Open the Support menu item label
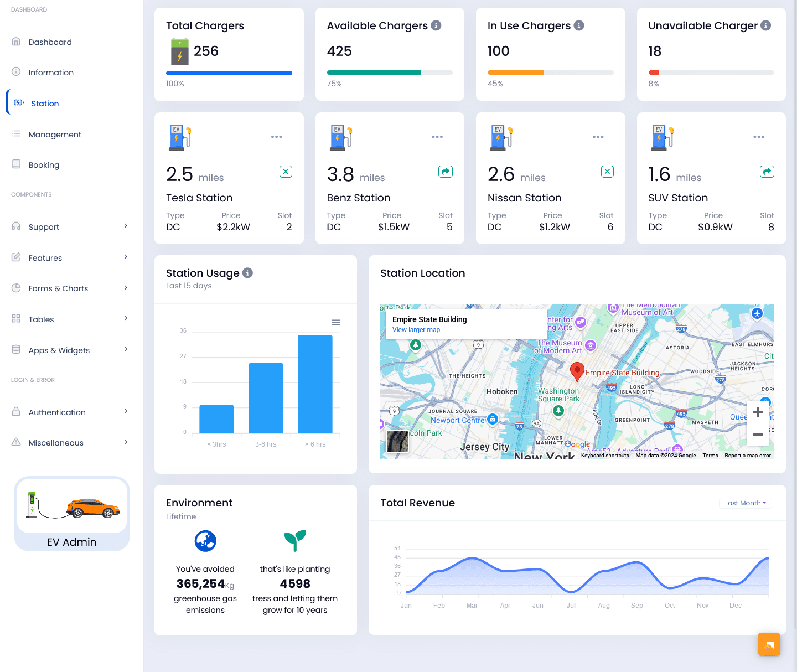This screenshot has width=797, height=672. click(44, 227)
